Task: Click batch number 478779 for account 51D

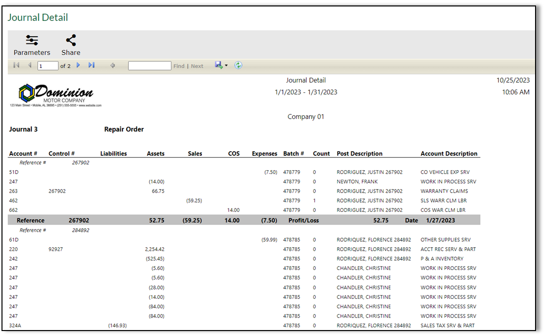Action: coord(293,172)
